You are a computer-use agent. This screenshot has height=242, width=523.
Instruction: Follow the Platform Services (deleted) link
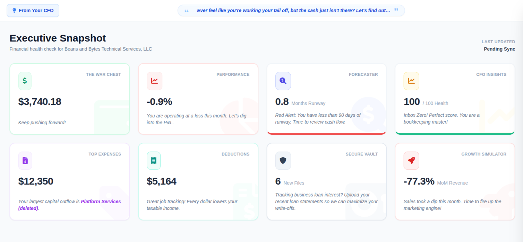[70, 205]
